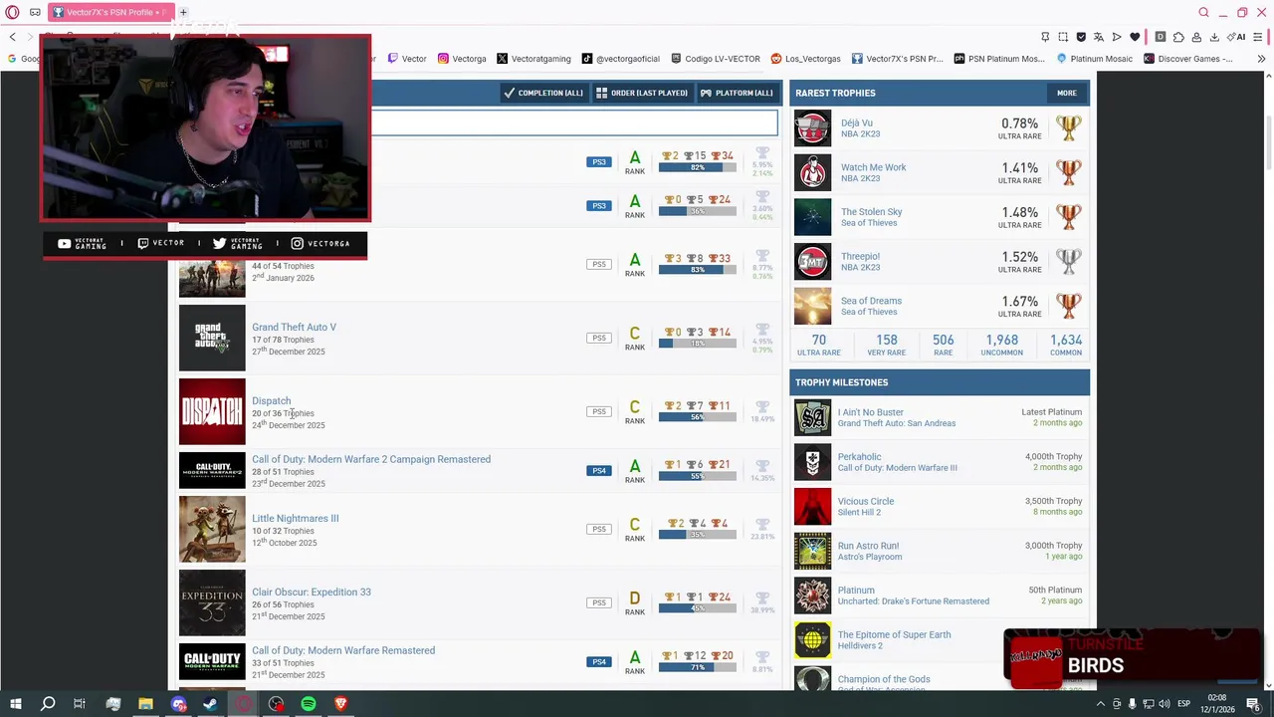Open the Opera AI assistant
Viewport: 1274px width, 717px height.
[x=1237, y=37]
